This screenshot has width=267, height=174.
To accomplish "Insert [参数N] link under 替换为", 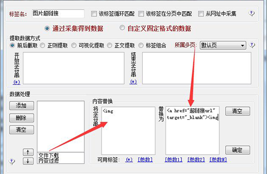I will point(218,160).
